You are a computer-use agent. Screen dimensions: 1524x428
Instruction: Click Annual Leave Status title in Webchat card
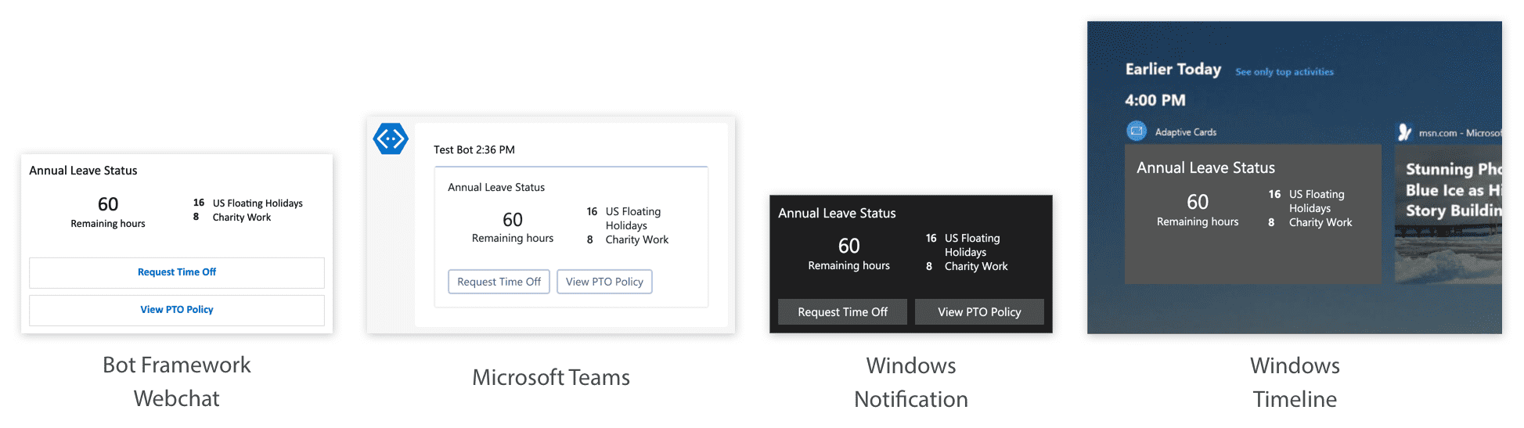click(x=83, y=171)
